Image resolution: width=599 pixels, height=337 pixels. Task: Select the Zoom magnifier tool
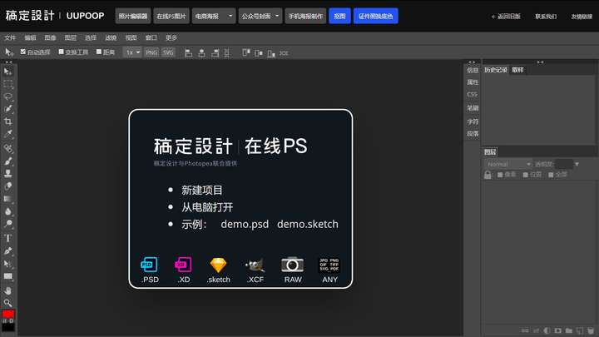tap(7, 303)
